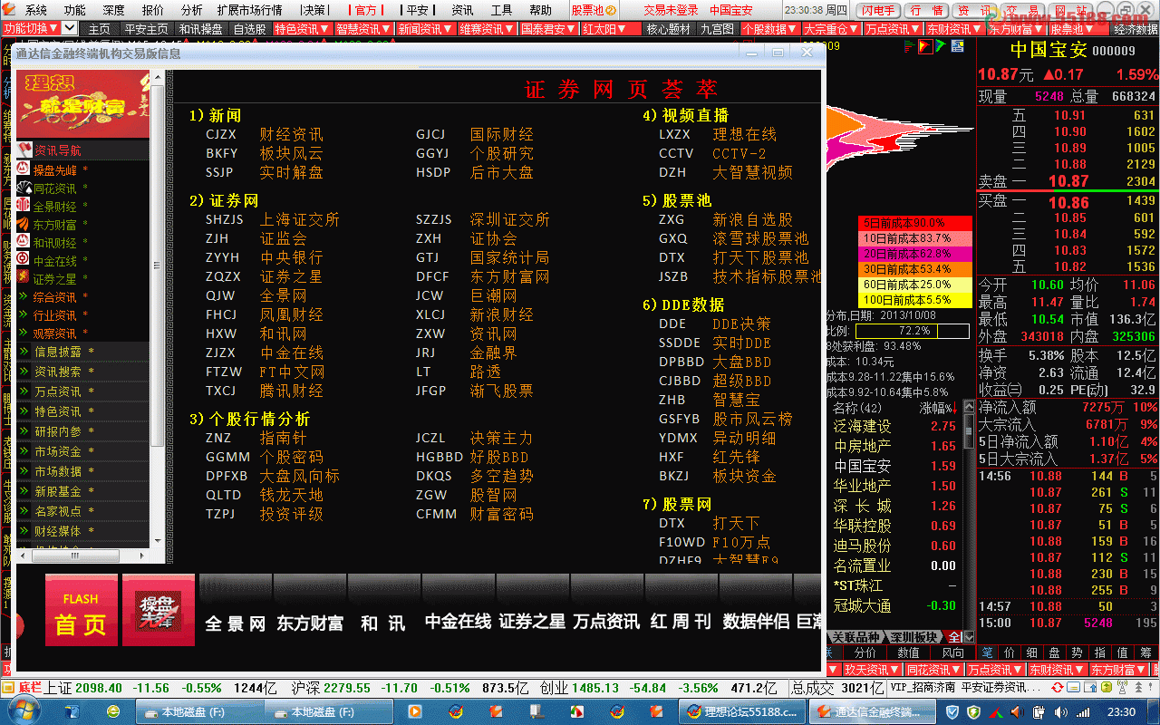Expand 信息披露 section in sidebar
The width and height of the screenshot is (1160, 725).
point(82,352)
